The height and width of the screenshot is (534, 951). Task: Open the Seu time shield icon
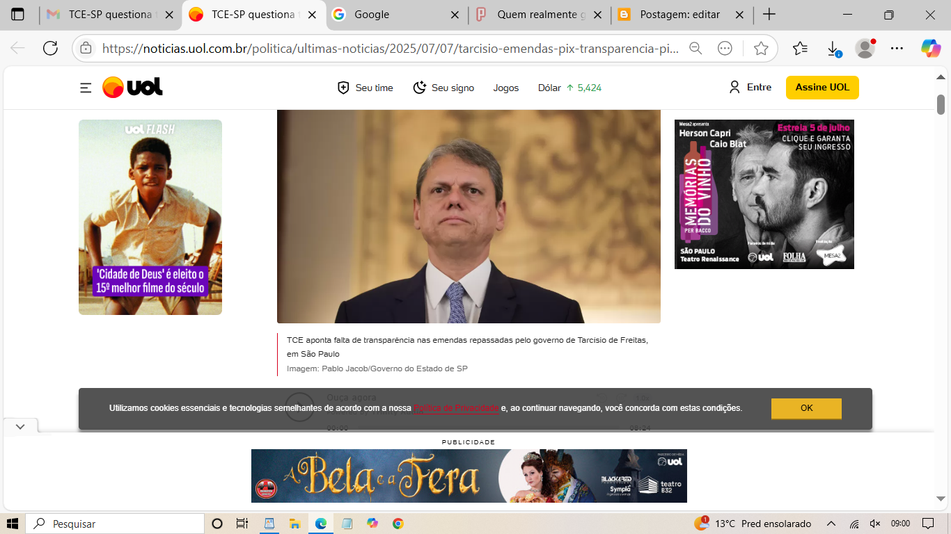click(343, 88)
